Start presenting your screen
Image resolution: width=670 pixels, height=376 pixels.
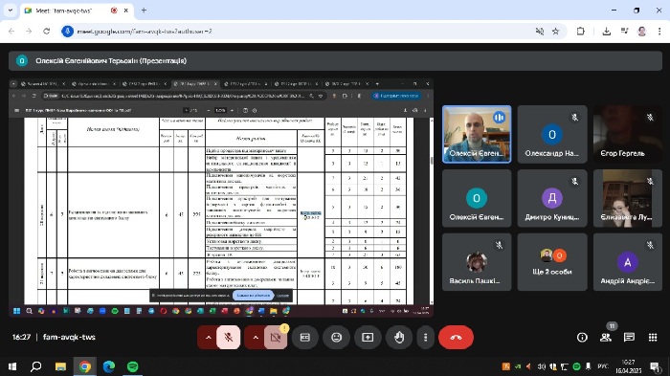[368, 337]
